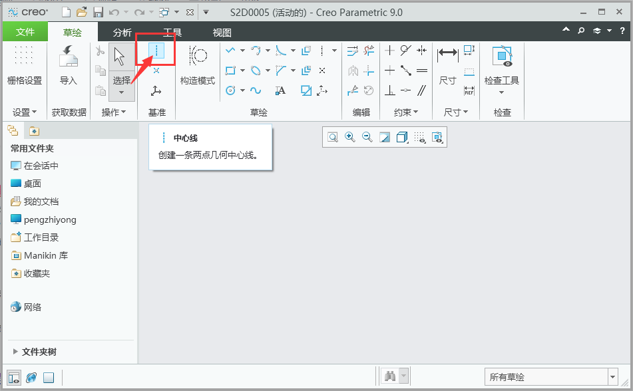This screenshot has width=633, height=391.
Task: Click the Save icon in quick access toolbar
Action: [98, 13]
